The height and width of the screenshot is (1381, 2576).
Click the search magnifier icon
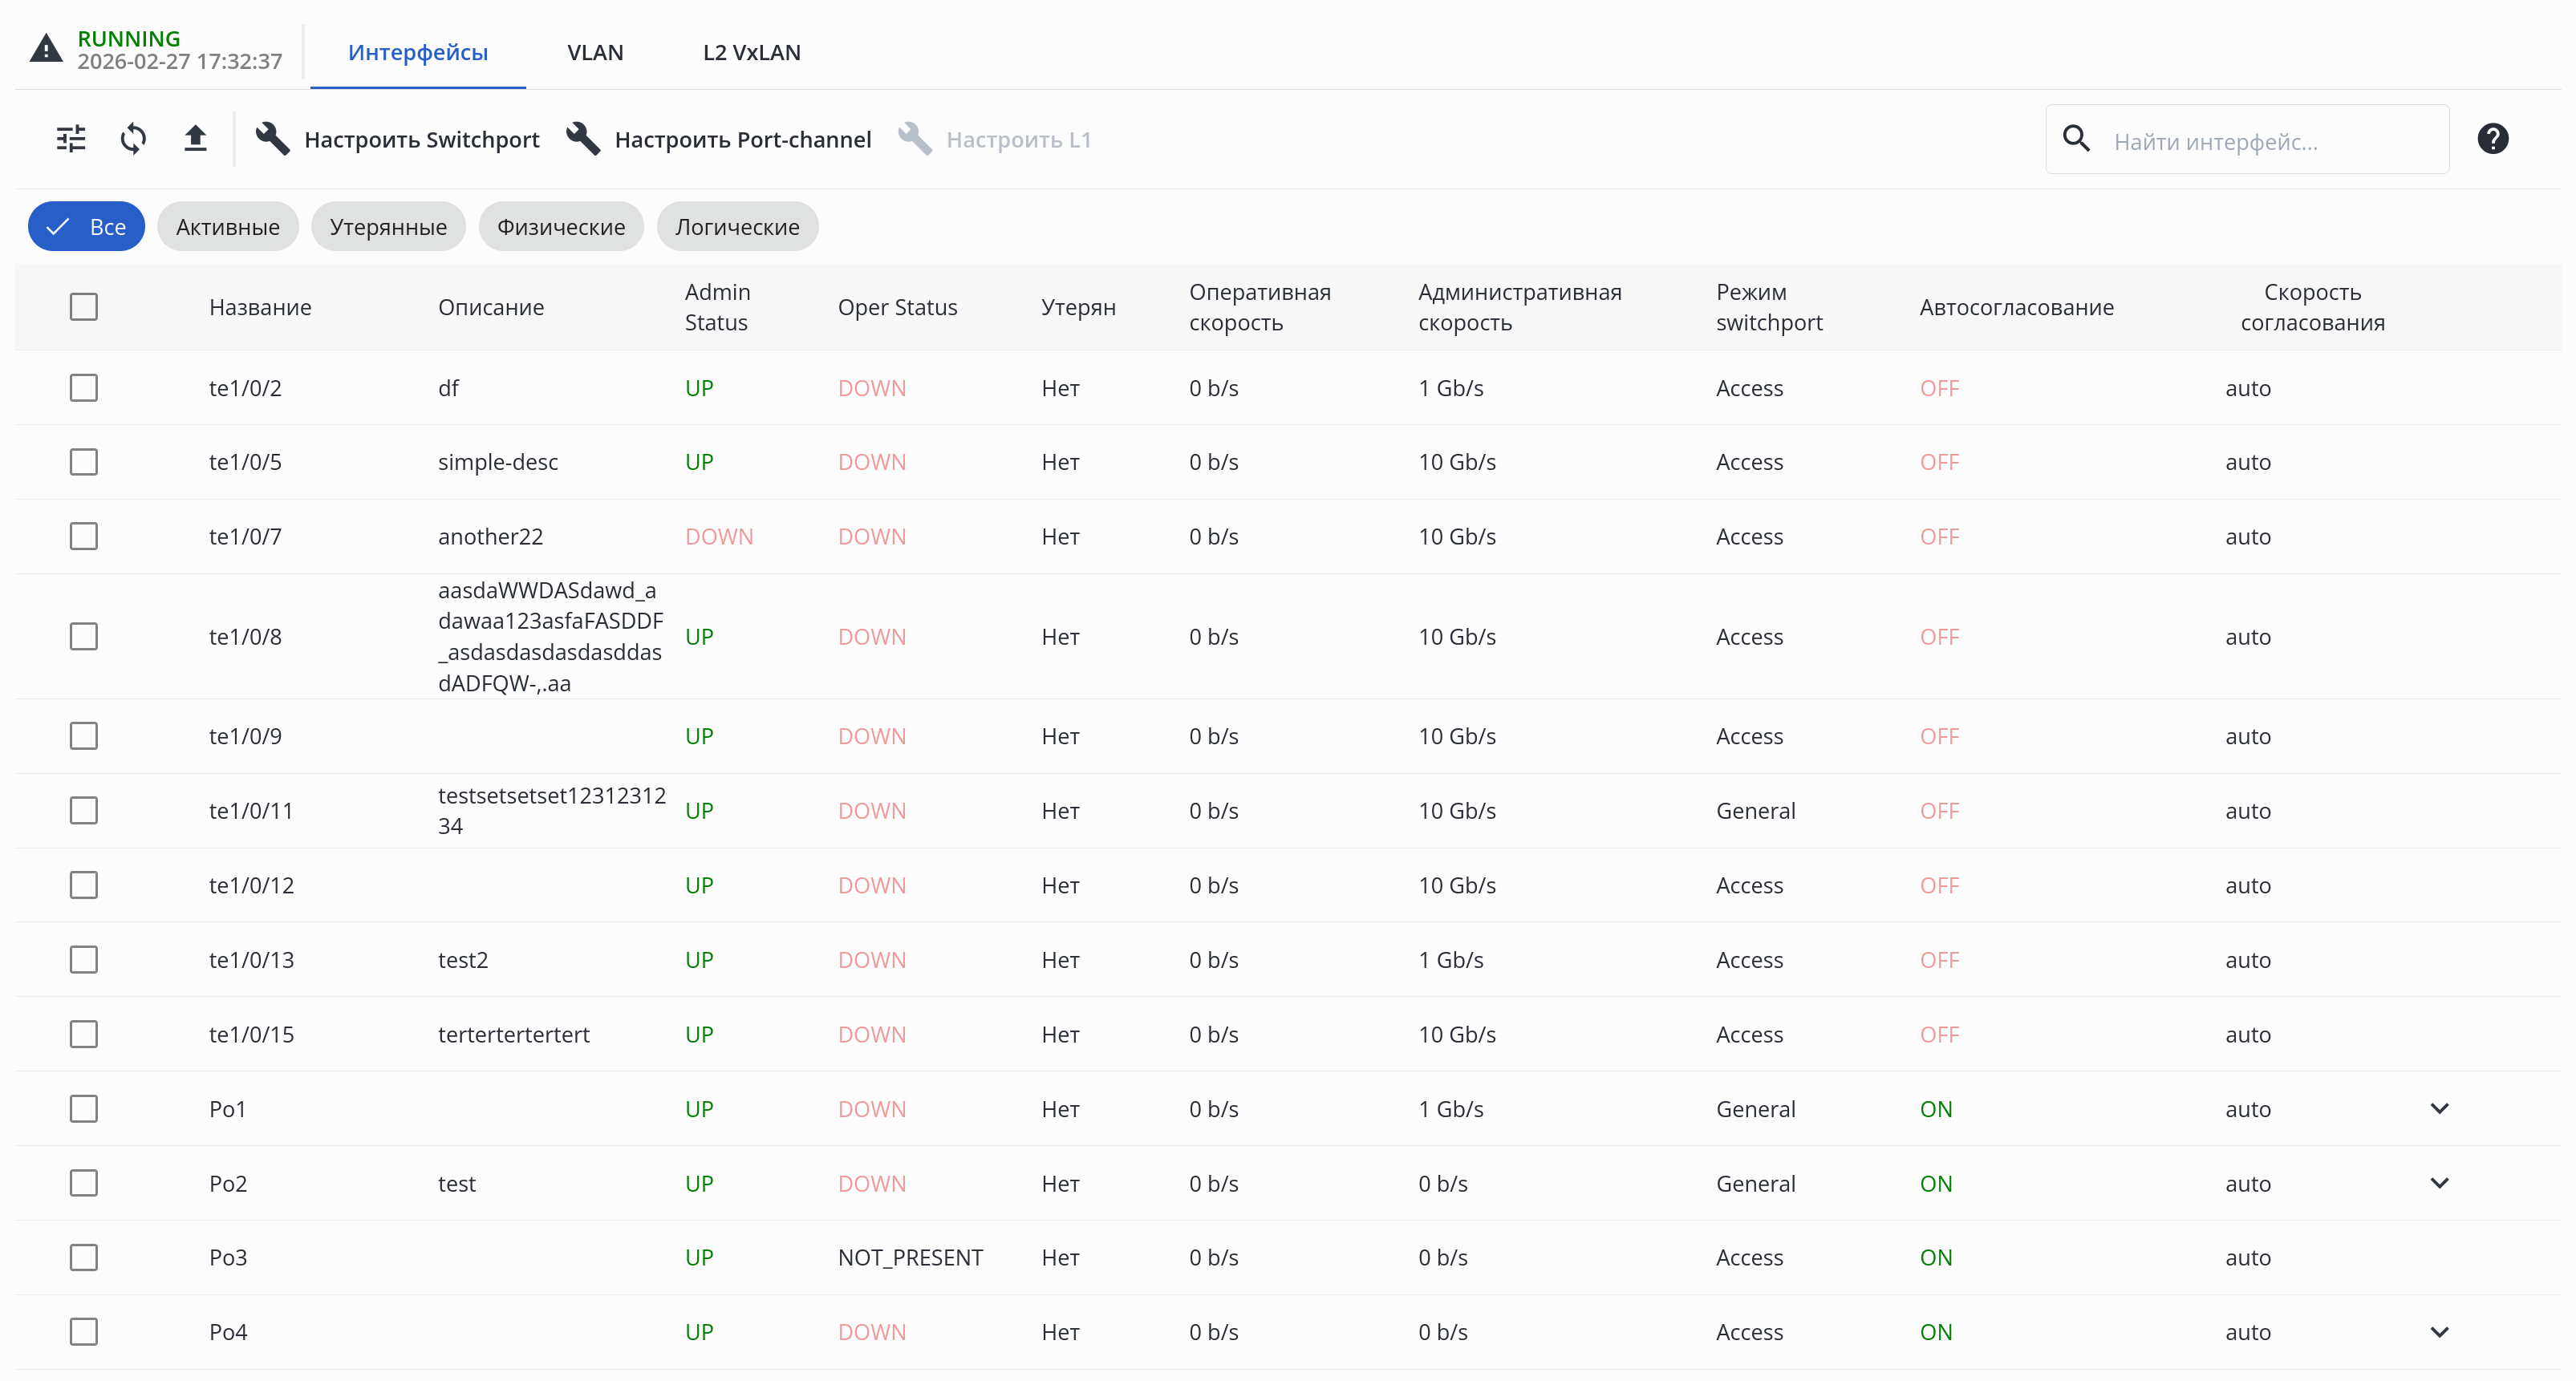coord(2076,139)
